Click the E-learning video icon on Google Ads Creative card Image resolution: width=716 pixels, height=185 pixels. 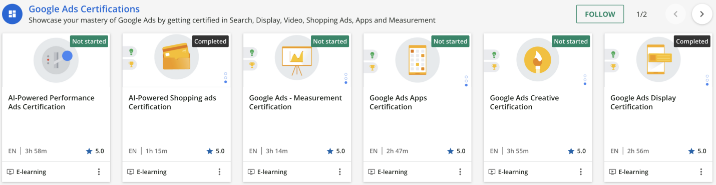[492, 172]
